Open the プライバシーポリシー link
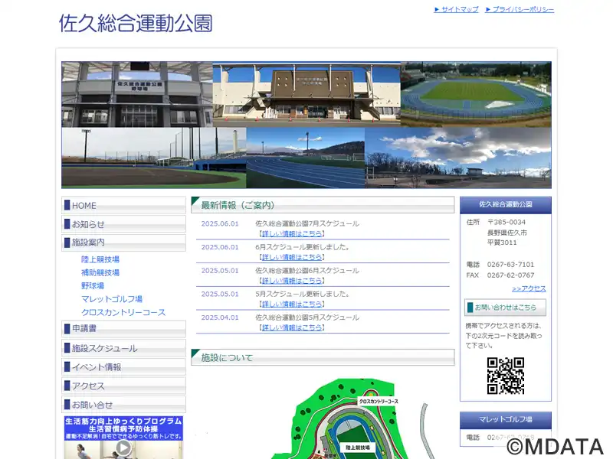 520,9
